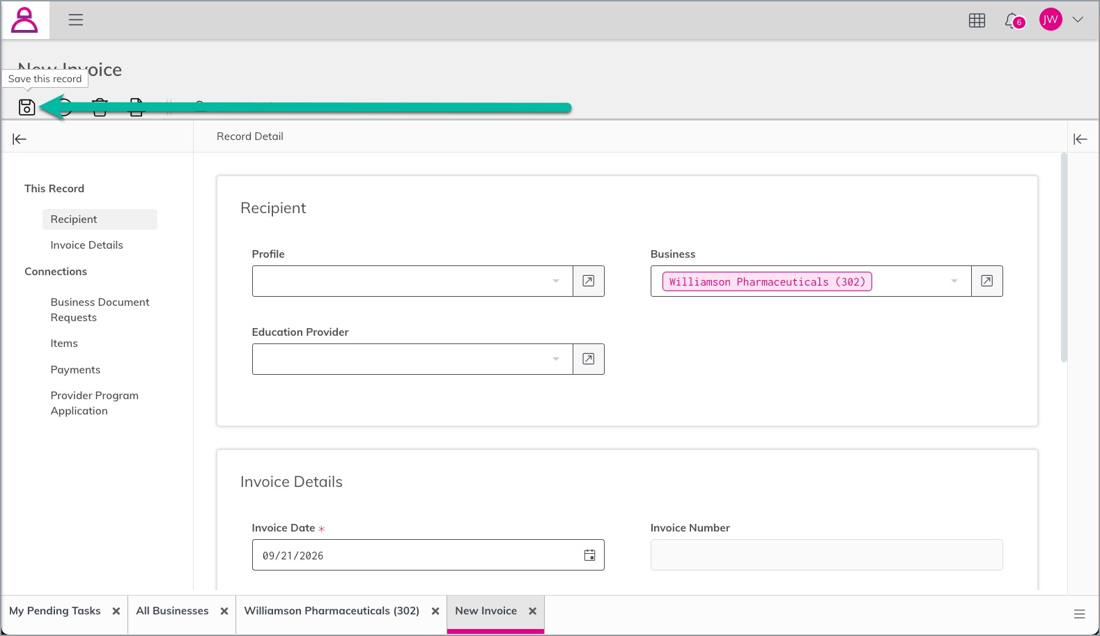The width and height of the screenshot is (1100, 636).
Task: Collapse the left navigation panel
Action: click(x=20, y=139)
